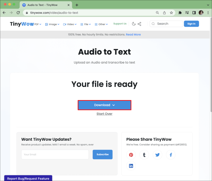
Task: Click the Read More link
Action: (x=133, y=34)
